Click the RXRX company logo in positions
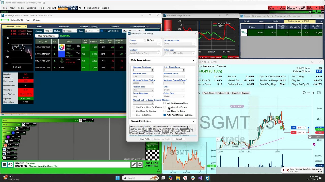Viewport: 325px width, 182px height. (61, 47)
